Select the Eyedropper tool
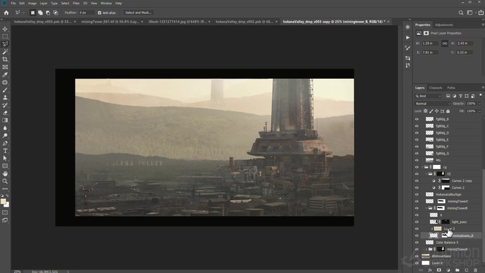 point(5,75)
